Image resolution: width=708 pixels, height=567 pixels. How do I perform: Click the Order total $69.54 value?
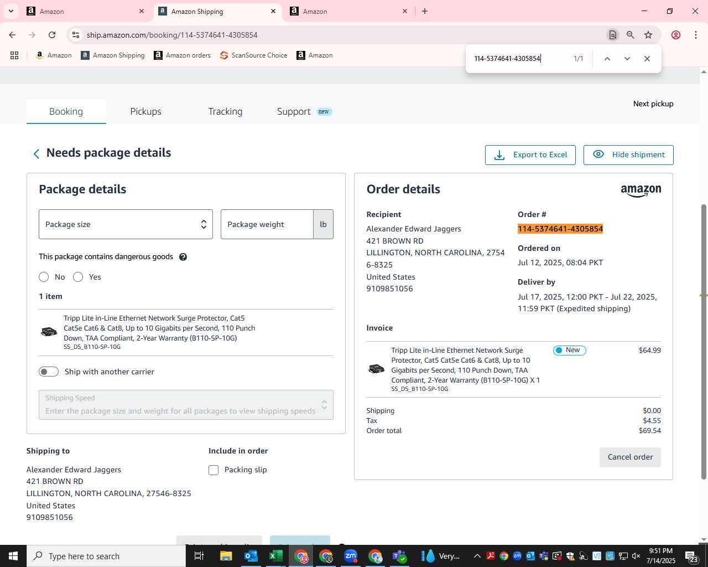(650, 431)
